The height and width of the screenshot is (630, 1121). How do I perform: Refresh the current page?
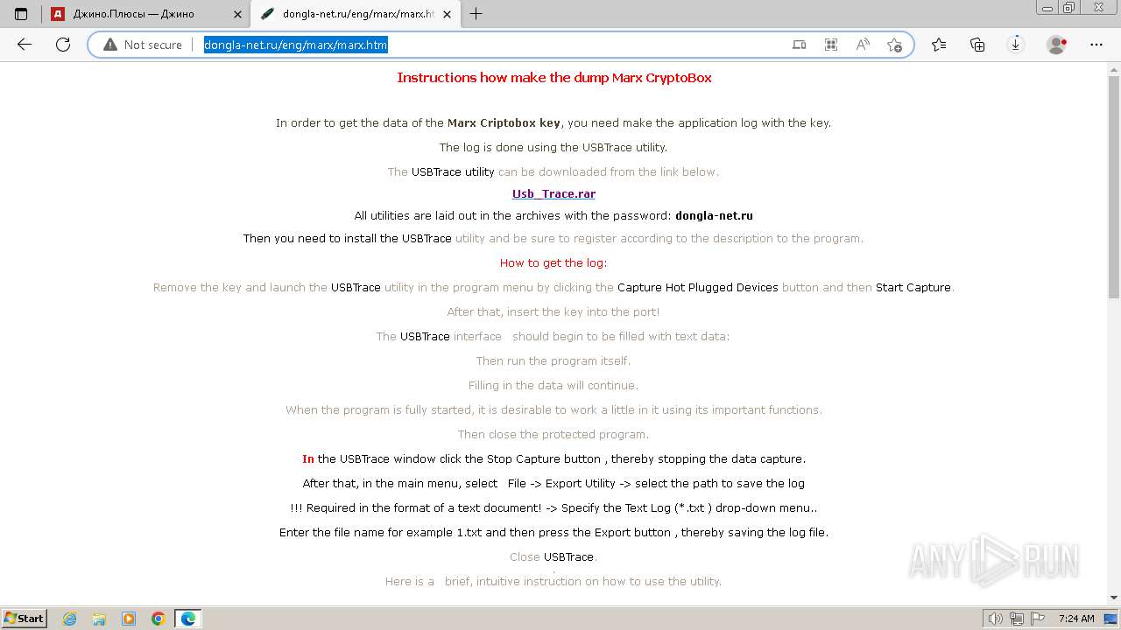pos(63,45)
